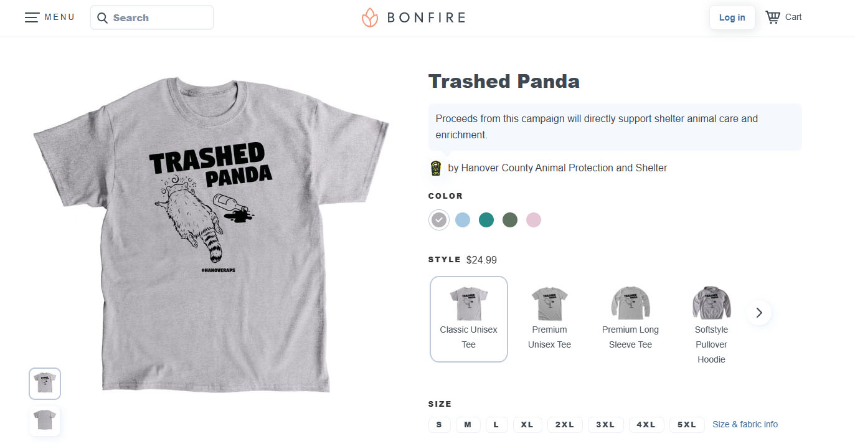Click the search magnifying glass icon
The height and width of the screenshot is (446, 855).
pos(103,18)
